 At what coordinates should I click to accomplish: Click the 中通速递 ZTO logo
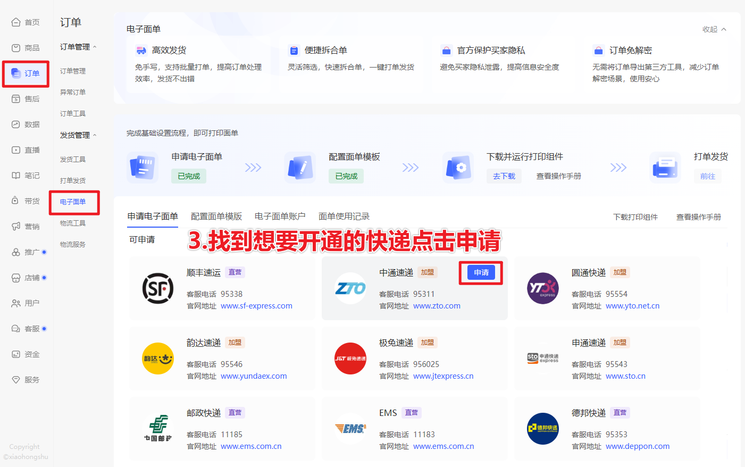pos(350,288)
